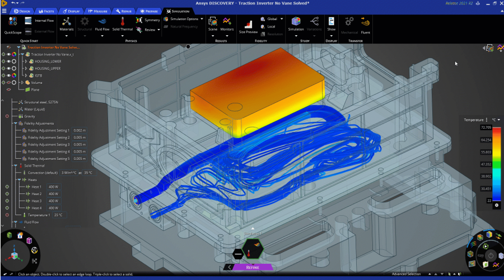Toggle the Gravity condition on or off
The image size is (504, 280).
7,116
